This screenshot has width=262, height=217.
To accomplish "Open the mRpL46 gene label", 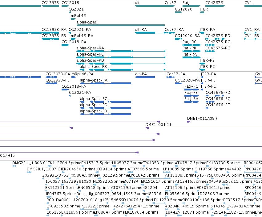I will click(78, 15).
